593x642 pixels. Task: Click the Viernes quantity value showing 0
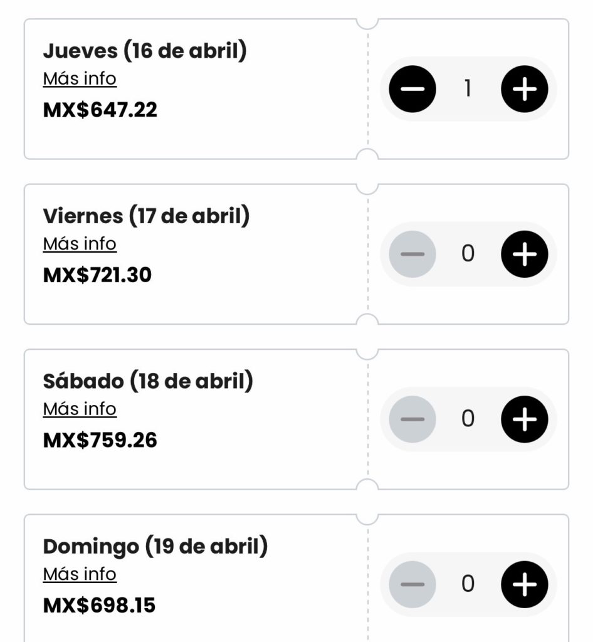(468, 254)
